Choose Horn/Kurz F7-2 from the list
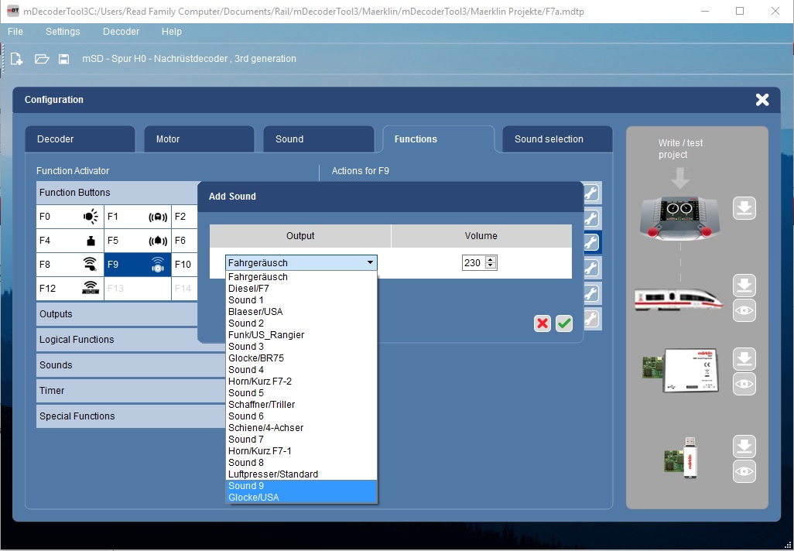 tap(301, 382)
